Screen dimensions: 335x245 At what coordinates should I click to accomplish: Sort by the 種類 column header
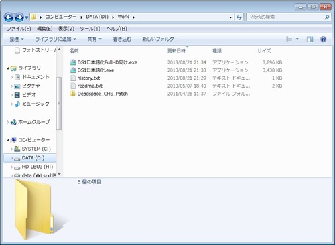(217, 51)
